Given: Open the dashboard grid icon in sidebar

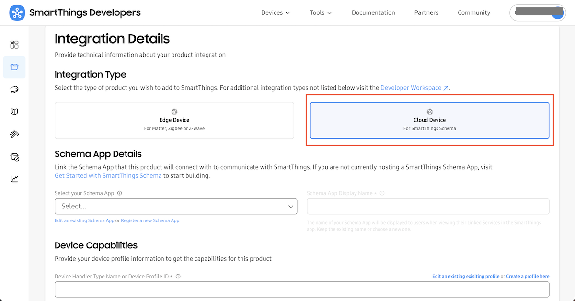Looking at the screenshot, I should [14, 45].
